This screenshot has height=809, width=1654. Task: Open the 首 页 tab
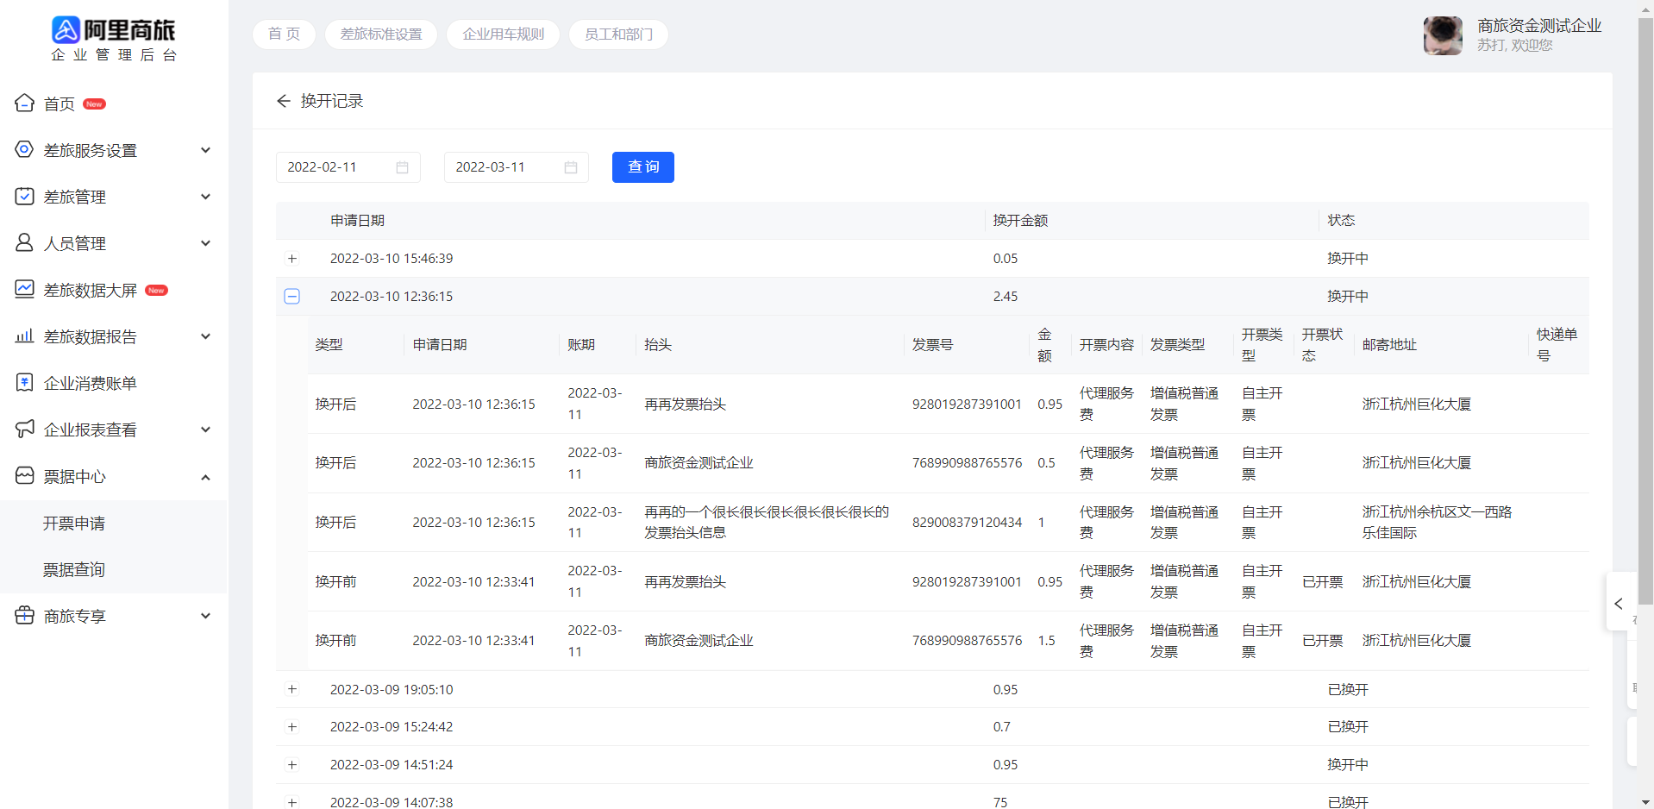[284, 34]
